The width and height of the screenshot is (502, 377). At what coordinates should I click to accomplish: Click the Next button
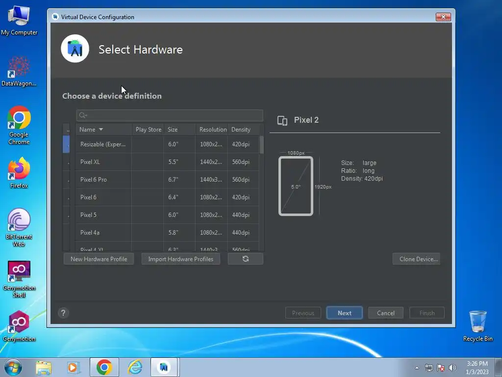pyautogui.click(x=345, y=313)
